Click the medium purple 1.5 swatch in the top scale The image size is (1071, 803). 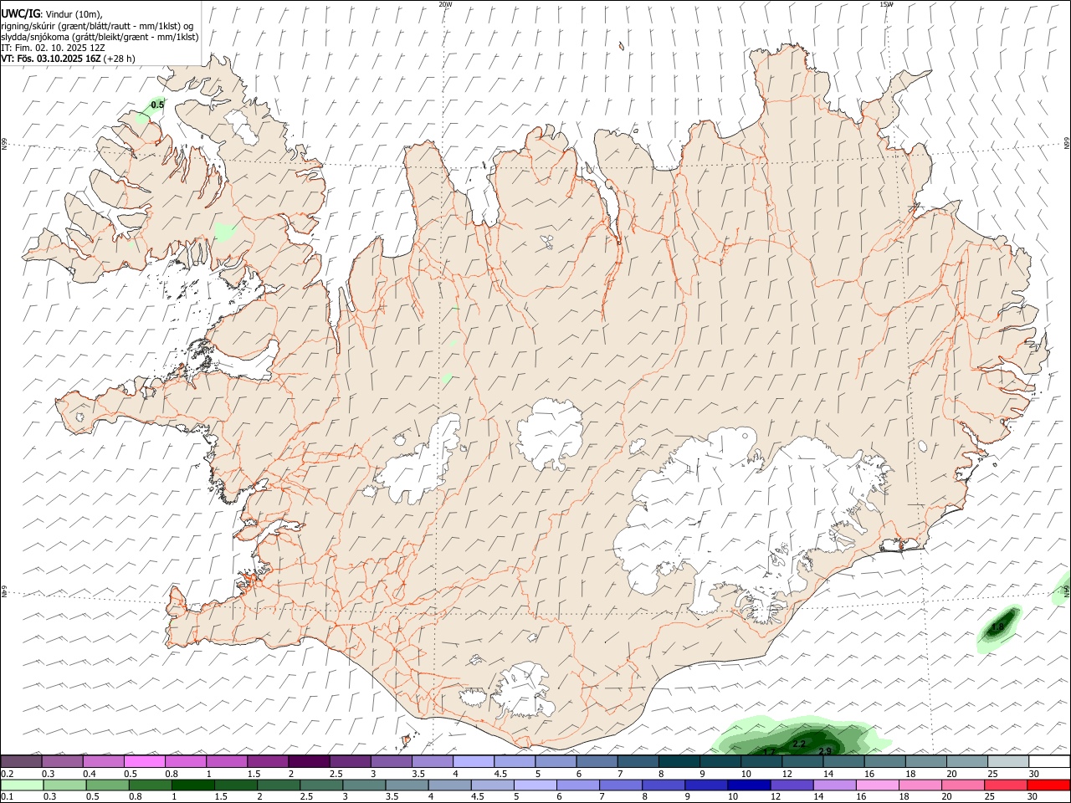click(268, 762)
